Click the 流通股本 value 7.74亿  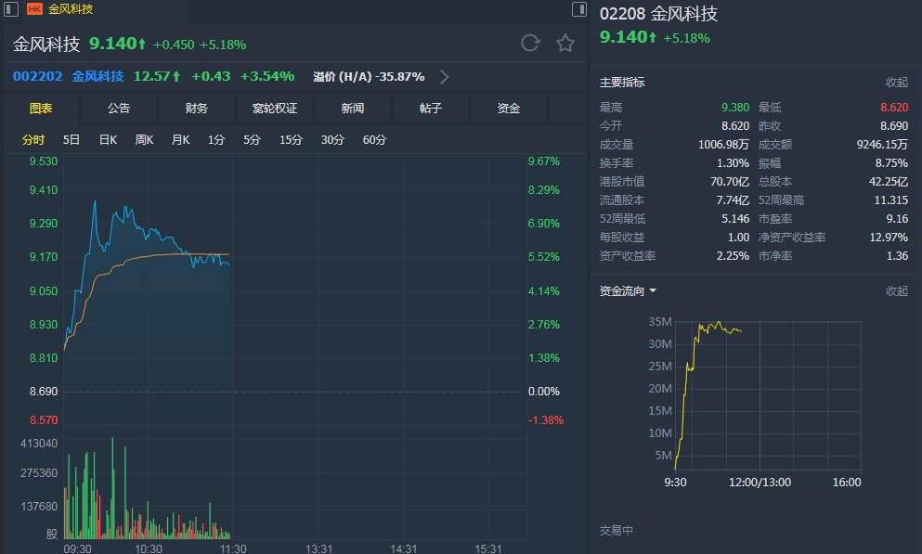pyautogui.click(x=733, y=200)
